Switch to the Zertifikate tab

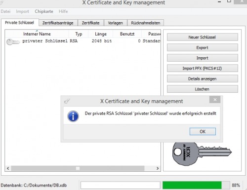[91, 23]
